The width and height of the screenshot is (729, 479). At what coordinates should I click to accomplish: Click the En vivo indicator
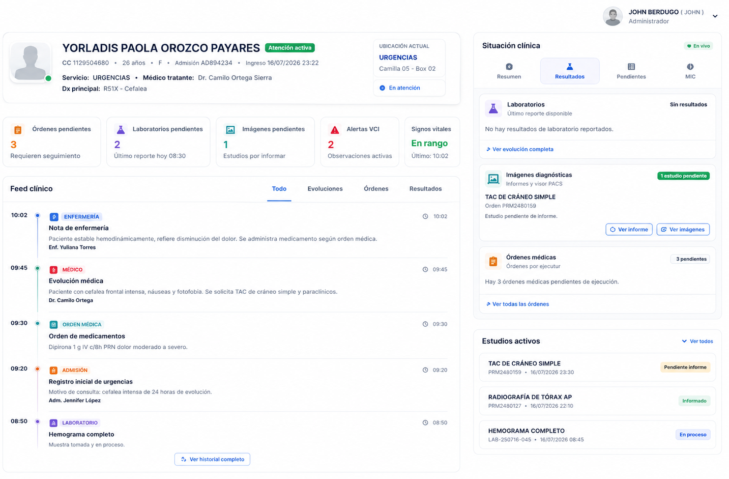[x=698, y=46]
